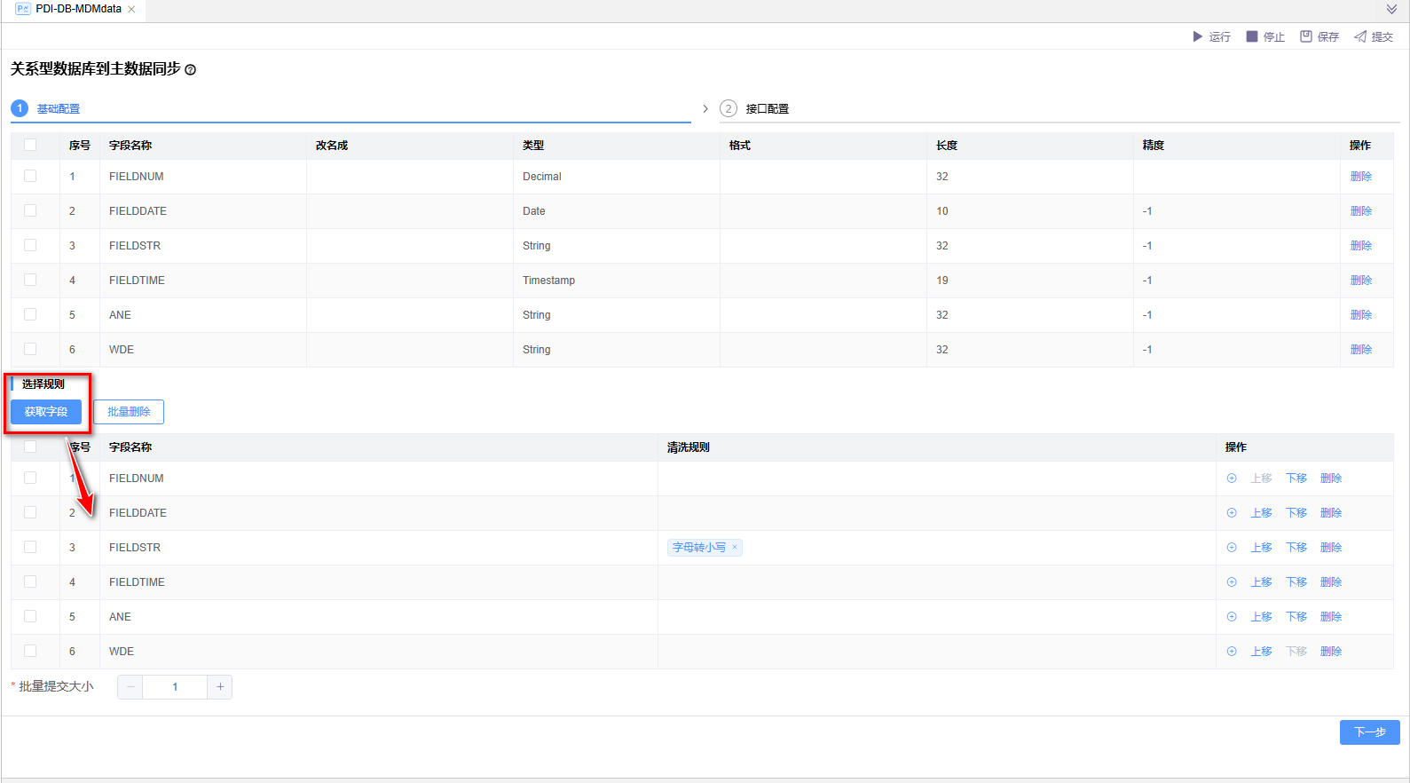Close the PDI-DB-MDMdata tab
Viewport: 1410px width, 783px height.
131,9
